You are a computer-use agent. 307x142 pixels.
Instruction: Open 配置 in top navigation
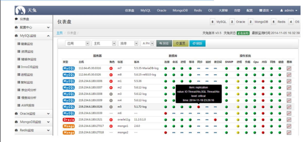249,11
